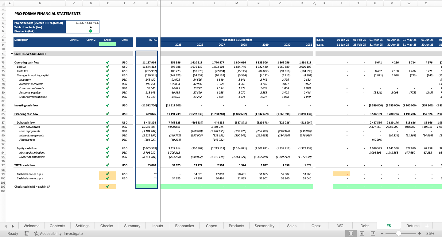Click the green circle file checks indicator
This screenshot has height=237, width=442.
[91, 31]
